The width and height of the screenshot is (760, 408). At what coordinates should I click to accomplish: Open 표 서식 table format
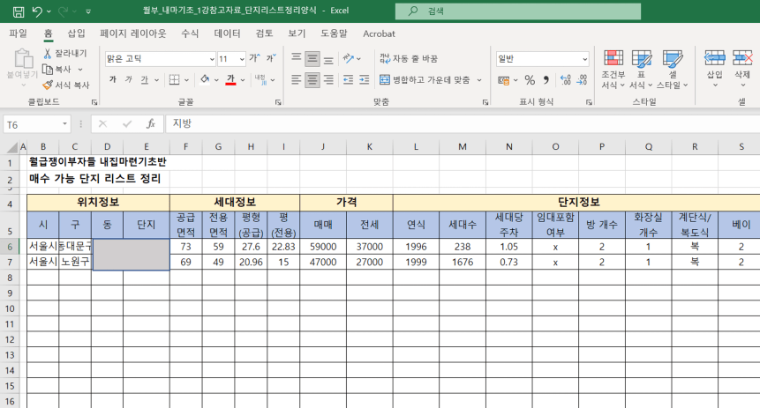(641, 70)
